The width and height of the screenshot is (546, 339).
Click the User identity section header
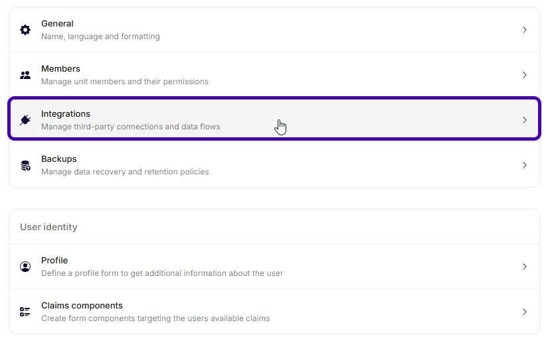click(x=48, y=227)
